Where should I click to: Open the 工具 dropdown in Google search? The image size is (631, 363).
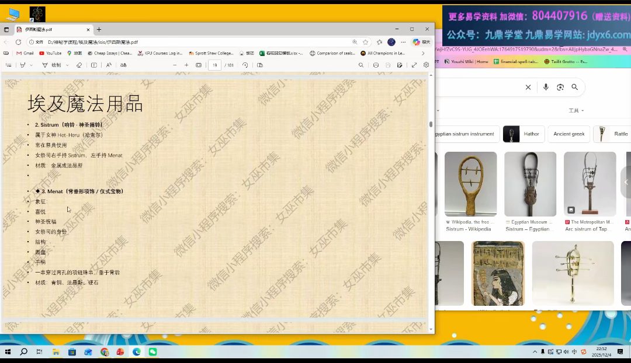click(576, 110)
